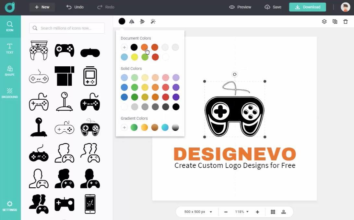Image resolution: width=354 pixels, height=220 pixels.
Task: Open Settings from the sidebar
Action: 10,206
